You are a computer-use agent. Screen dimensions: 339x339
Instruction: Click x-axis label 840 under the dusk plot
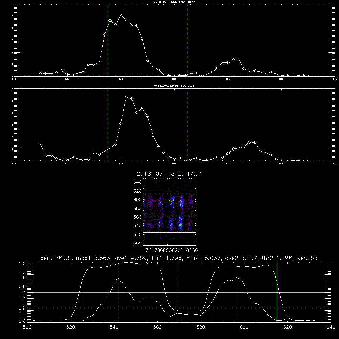coord(174,164)
